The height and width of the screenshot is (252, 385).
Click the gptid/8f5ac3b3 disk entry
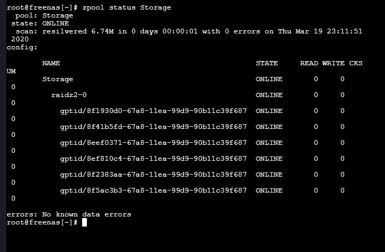(153, 190)
